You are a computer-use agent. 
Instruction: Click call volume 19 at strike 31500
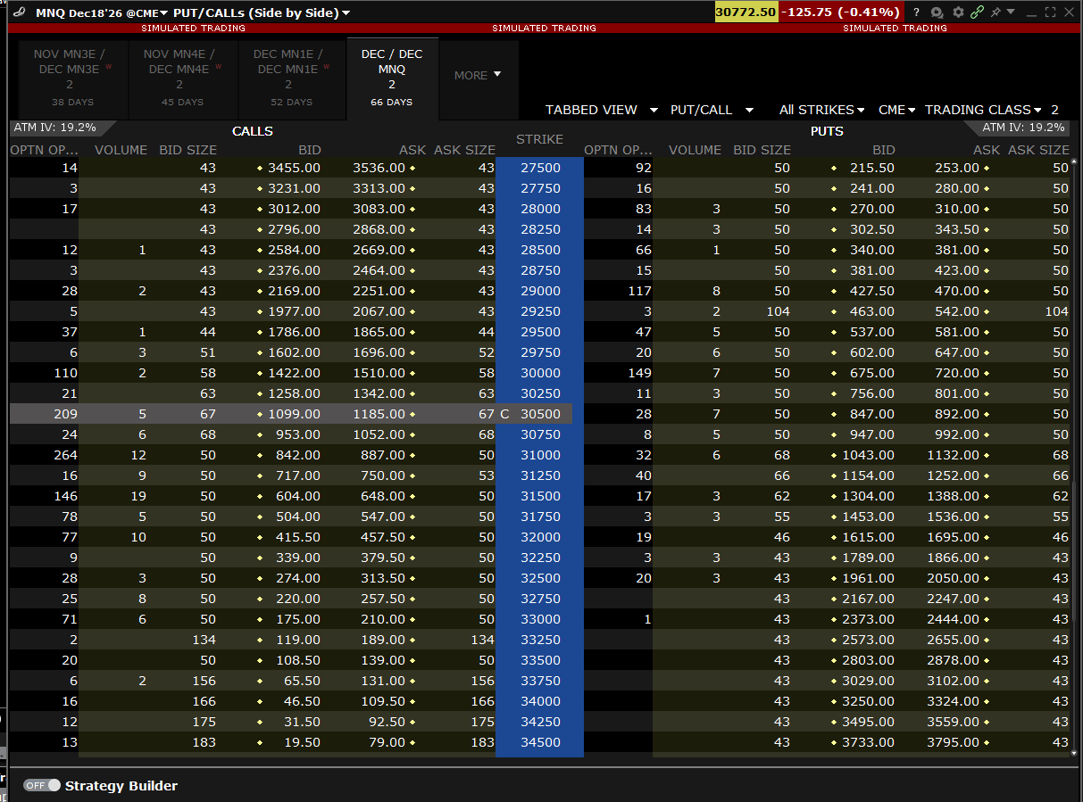pos(137,496)
